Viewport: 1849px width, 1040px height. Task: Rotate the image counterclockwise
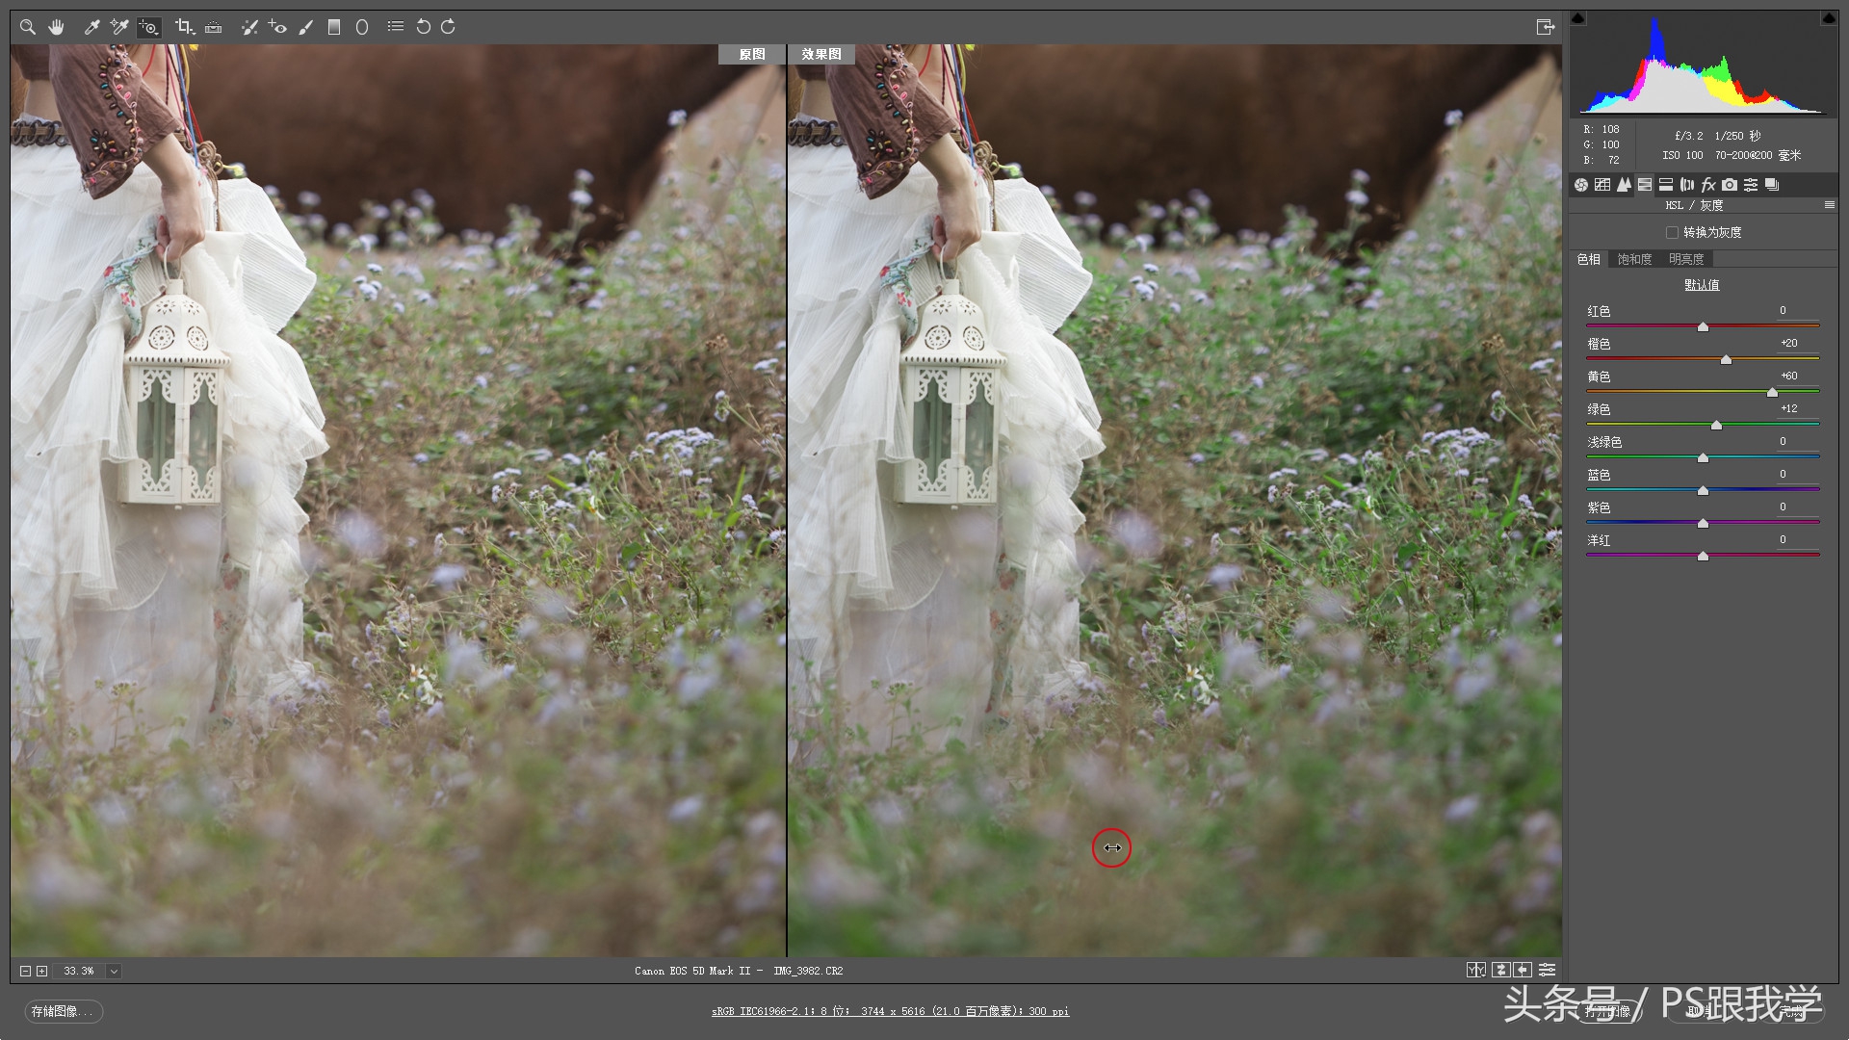424,27
